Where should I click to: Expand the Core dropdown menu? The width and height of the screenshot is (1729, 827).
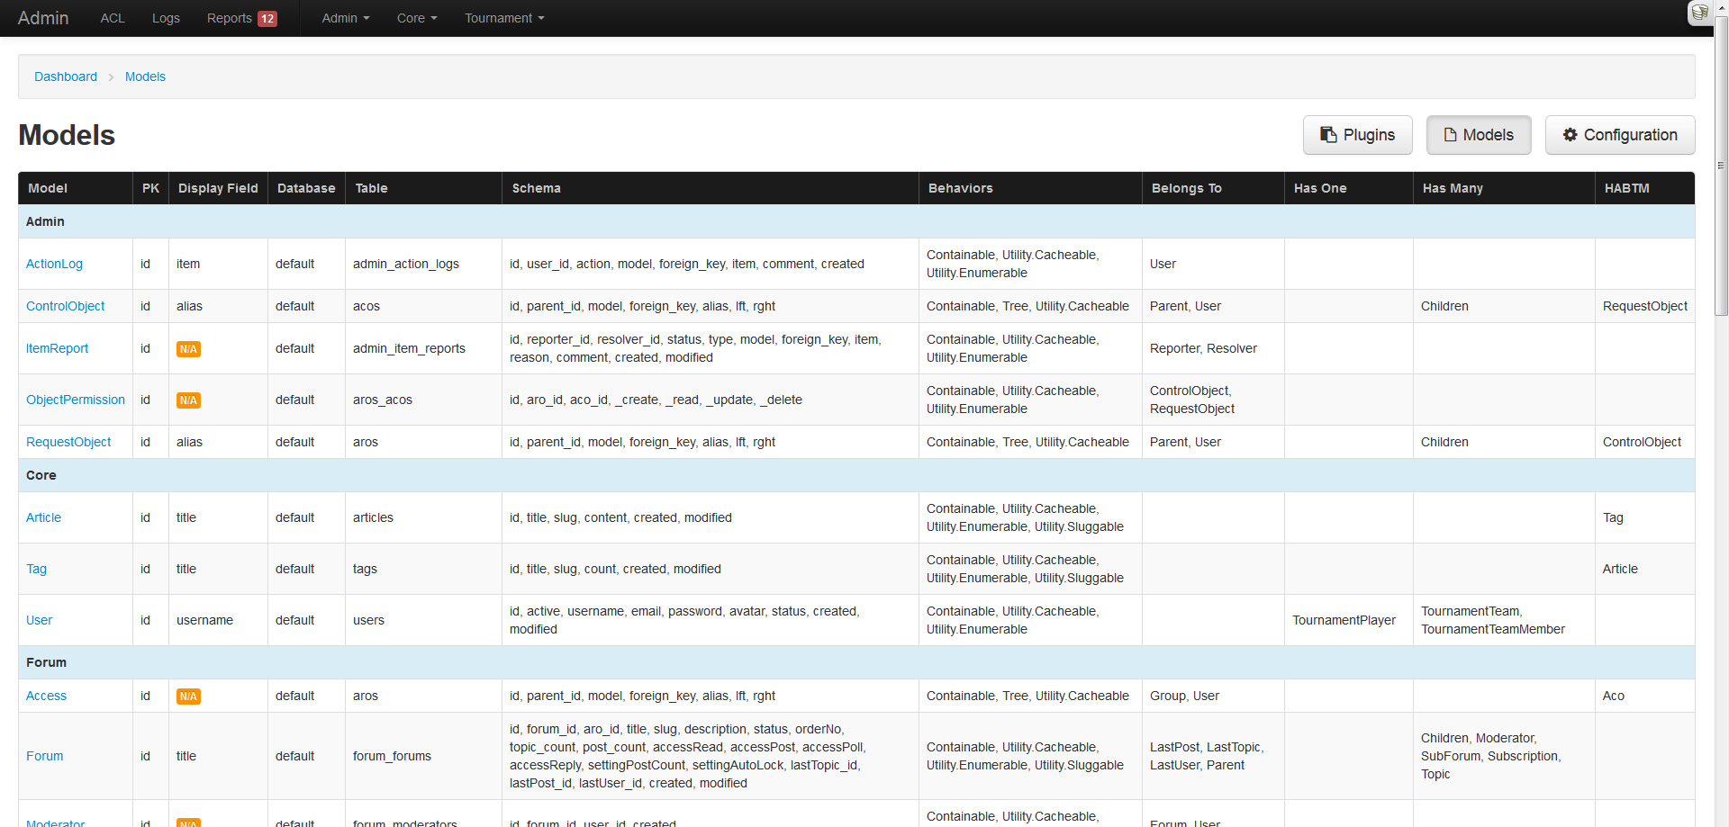[x=417, y=18]
